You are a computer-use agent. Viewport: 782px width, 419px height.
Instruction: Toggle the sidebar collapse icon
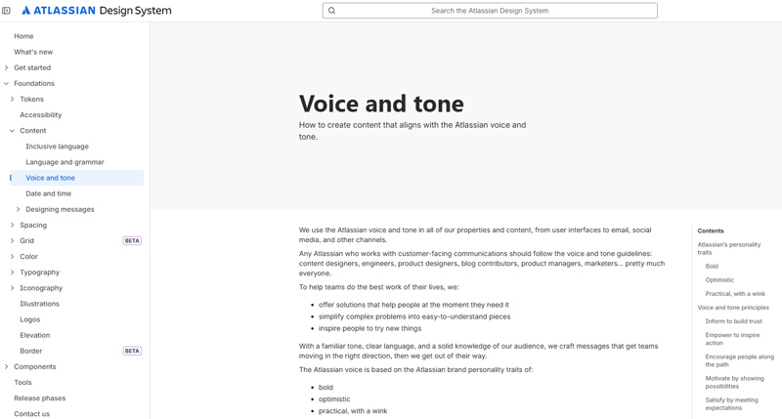[7, 11]
